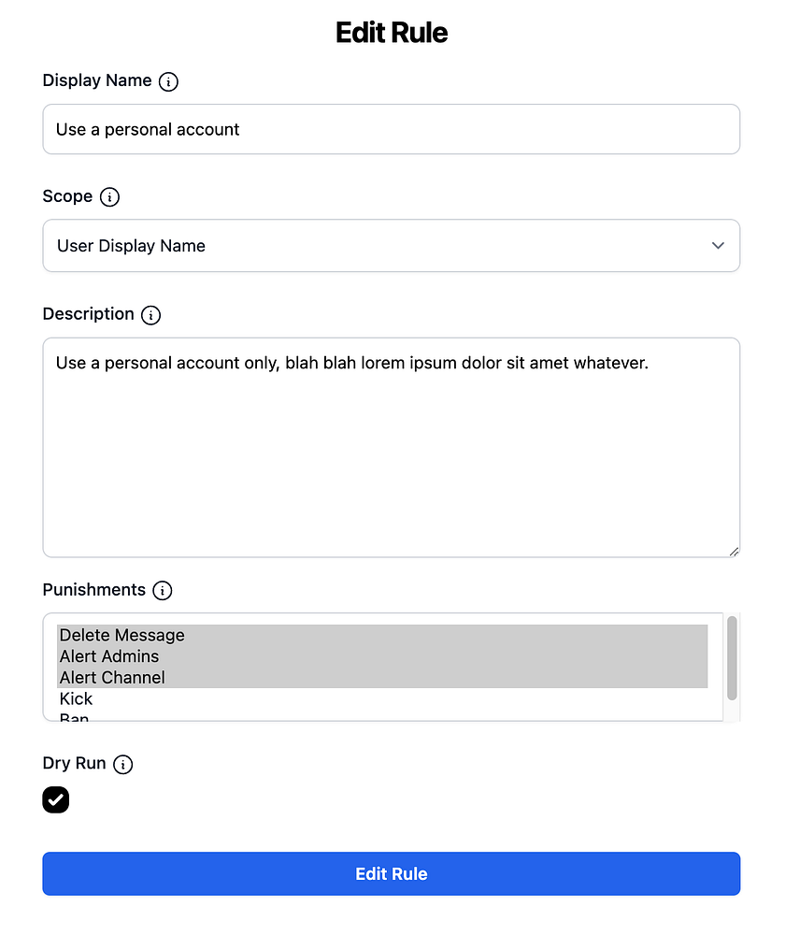Click inside the Description text area

coord(391,449)
